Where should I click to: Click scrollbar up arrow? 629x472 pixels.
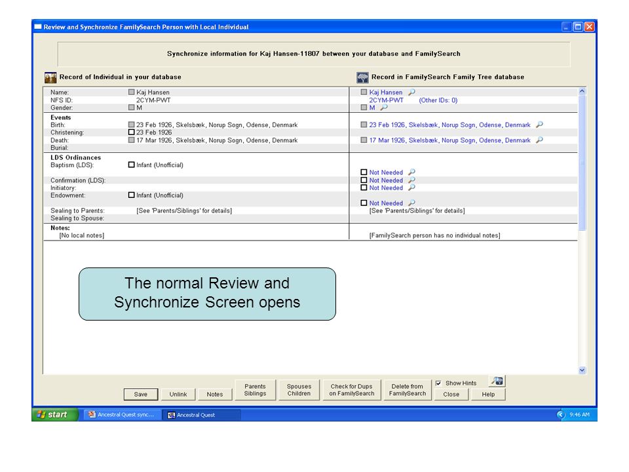(x=582, y=91)
